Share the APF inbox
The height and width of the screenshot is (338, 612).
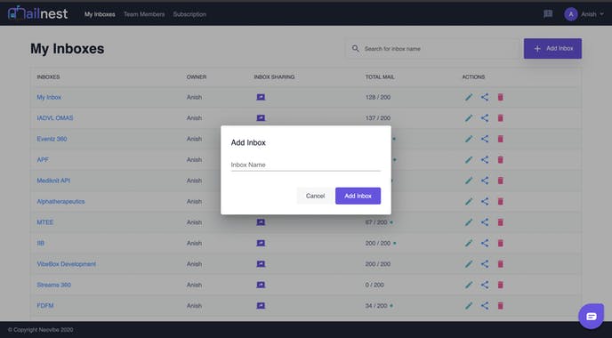point(485,159)
